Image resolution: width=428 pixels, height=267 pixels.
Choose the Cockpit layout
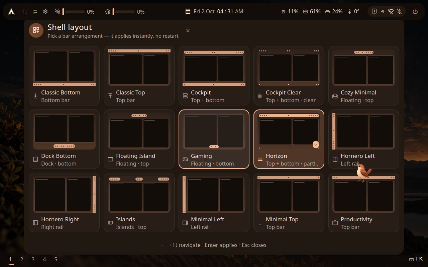click(x=214, y=76)
